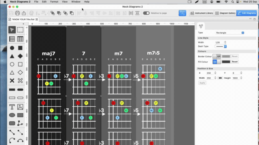Choose the filled square marker tool

pyautogui.click(x=20, y=48)
